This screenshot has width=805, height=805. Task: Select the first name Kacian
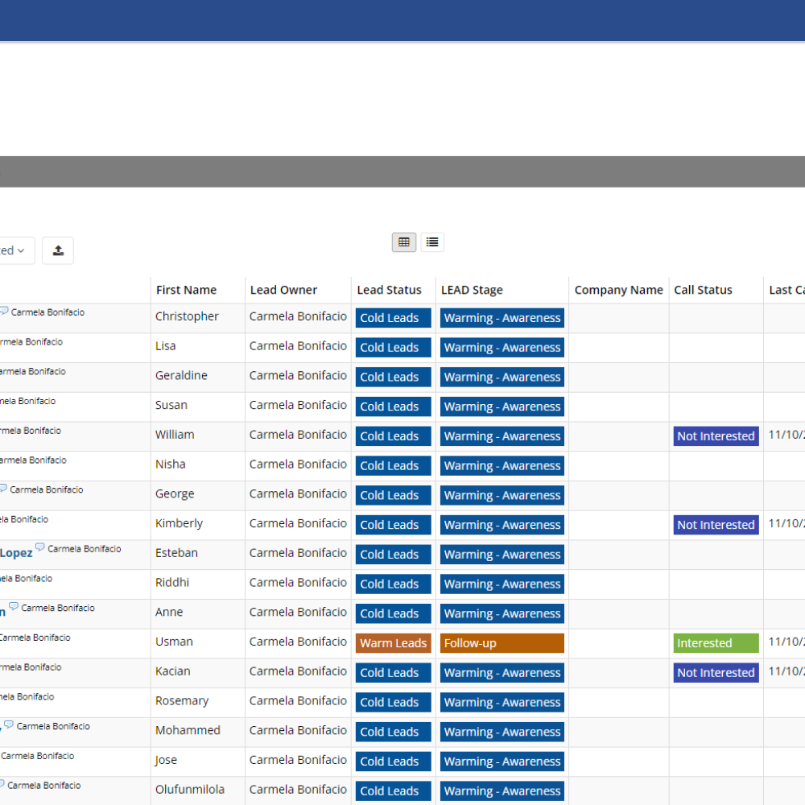[x=172, y=671]
